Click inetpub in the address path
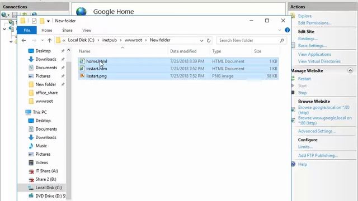Viewport: 358px width, 201px height. point(110,40)
